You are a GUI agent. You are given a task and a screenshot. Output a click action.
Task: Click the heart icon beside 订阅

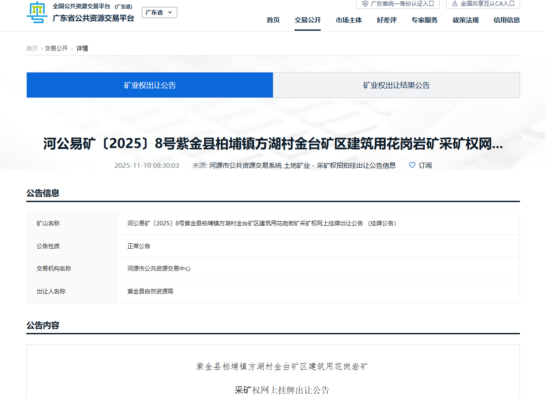click(412, 165)
